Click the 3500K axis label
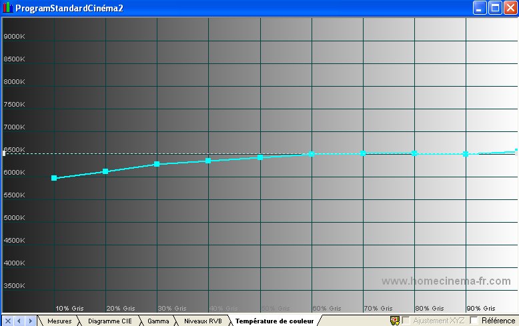The height and width of the screenshot is (326, 519). pyautogui.click(x=14, y=285)
